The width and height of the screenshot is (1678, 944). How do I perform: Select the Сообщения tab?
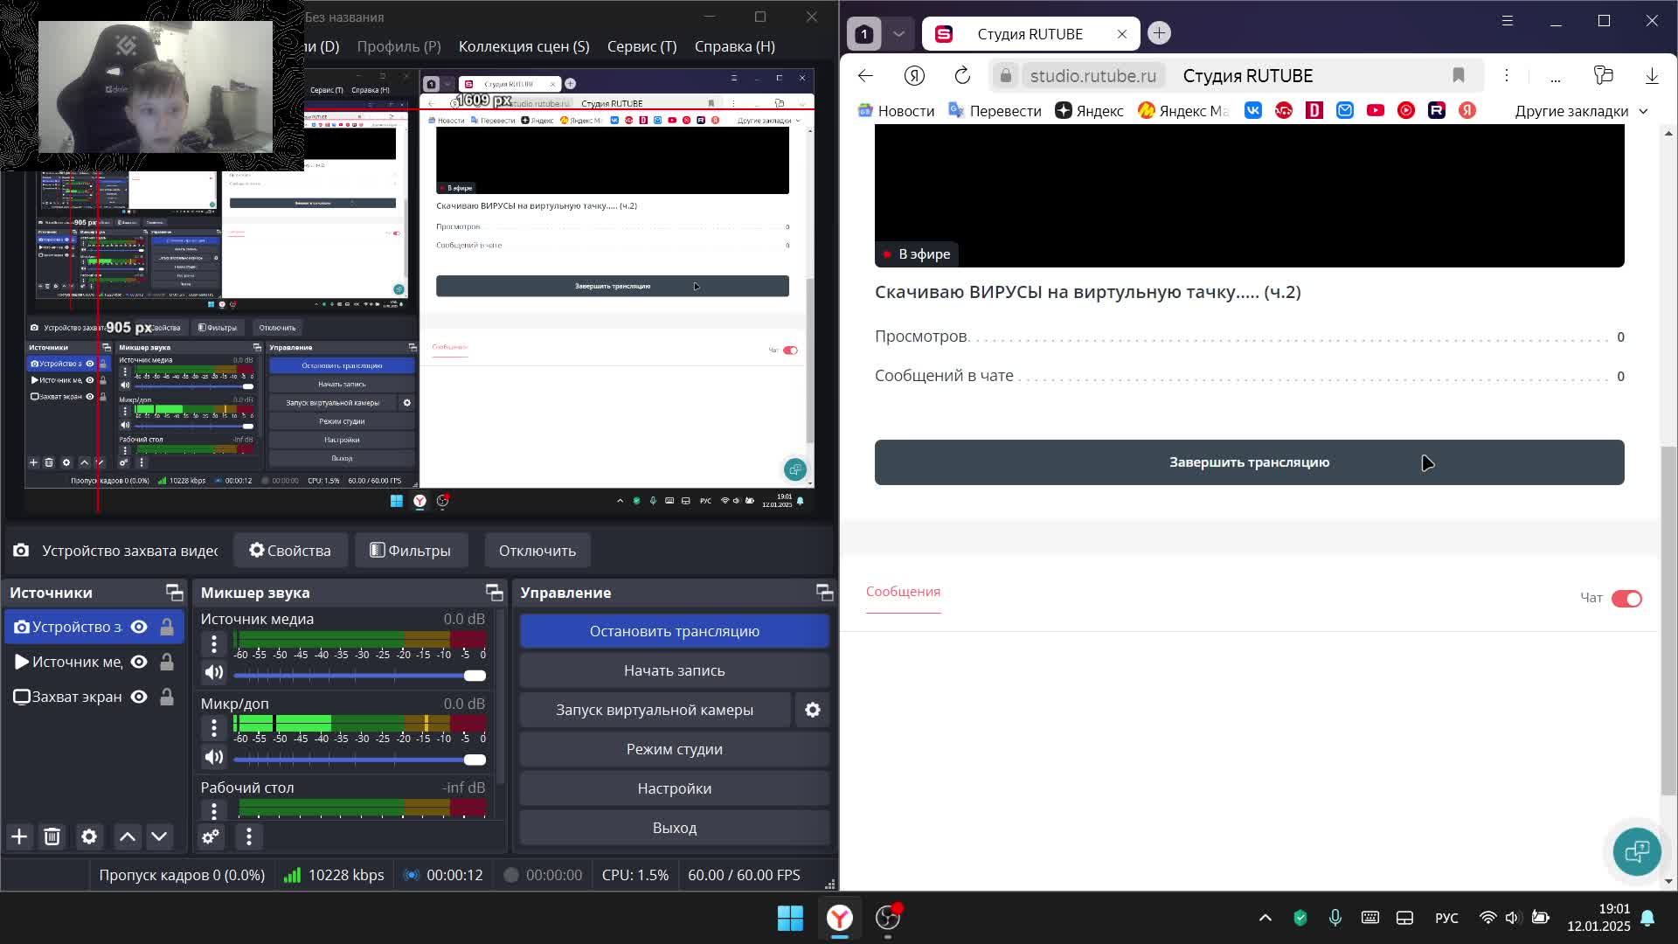(x=903, y=592)
